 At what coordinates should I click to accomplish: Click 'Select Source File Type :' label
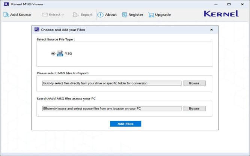coord(56,39)
